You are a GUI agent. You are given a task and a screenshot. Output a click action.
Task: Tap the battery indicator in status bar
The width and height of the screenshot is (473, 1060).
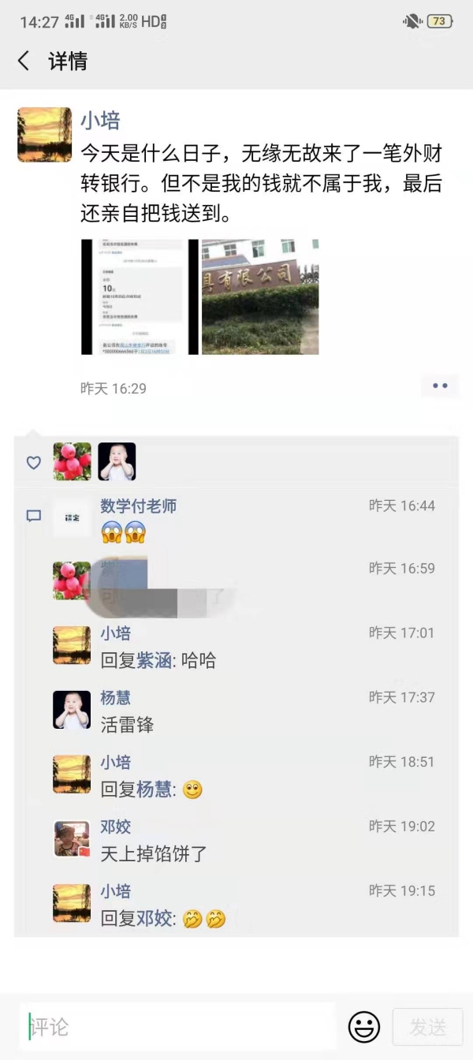pos(439,21)
